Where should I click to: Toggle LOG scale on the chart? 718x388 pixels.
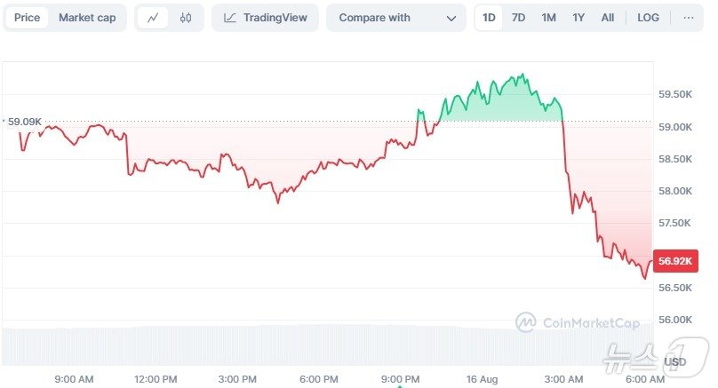click(649, 18)
